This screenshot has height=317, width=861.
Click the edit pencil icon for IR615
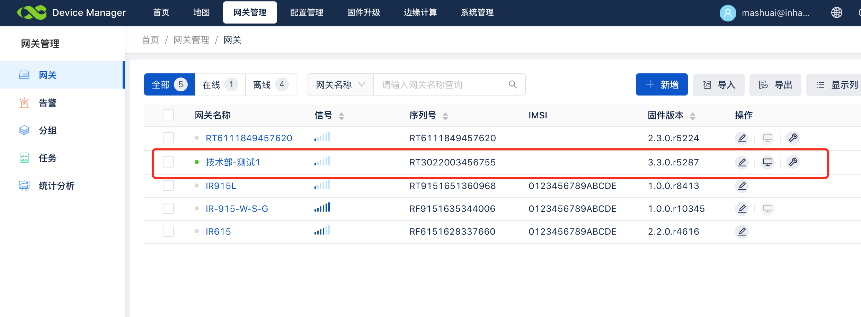(742, 232)
